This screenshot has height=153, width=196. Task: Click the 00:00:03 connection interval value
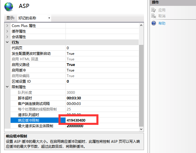pos(74,104)
